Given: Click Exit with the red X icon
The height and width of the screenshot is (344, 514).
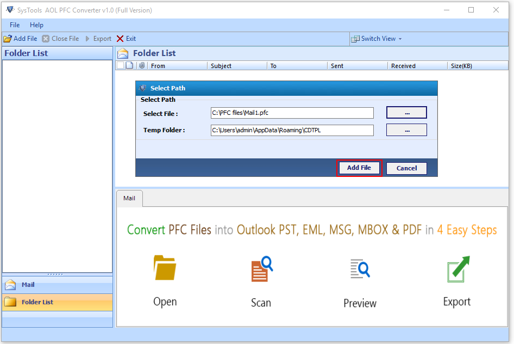Looking at the screenshot, I should pyautogui.click(x=126, y=39).
